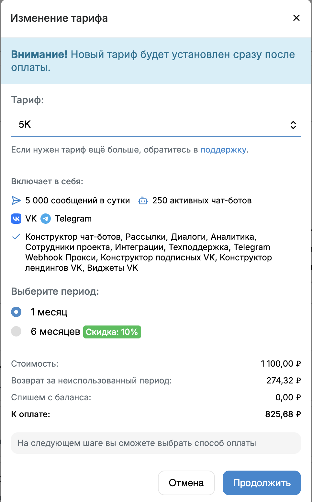
Task: Click the amount due 825,68 ₽ value
Action: click(283, 414)
